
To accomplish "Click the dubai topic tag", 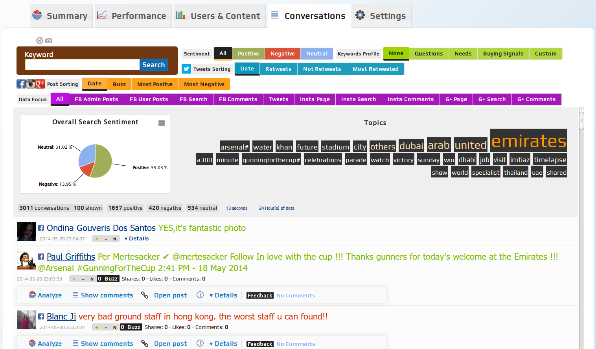I will [411, 146].
